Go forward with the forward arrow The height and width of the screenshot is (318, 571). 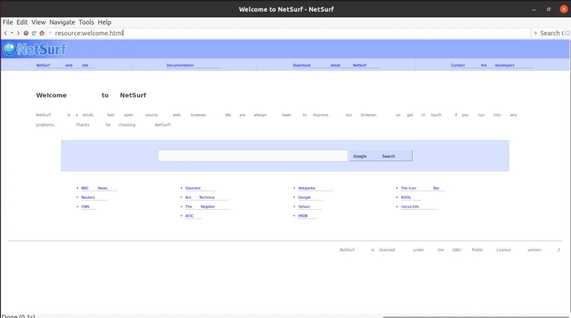[18, 33]
